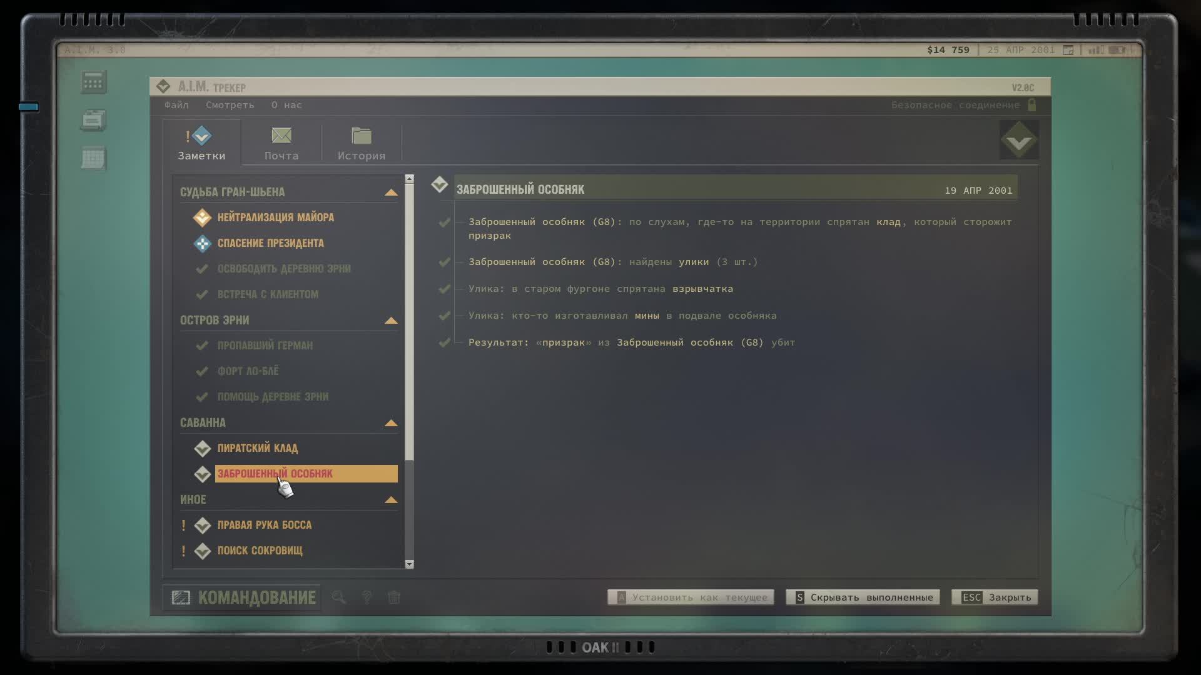Select the Нейтрализация майора quest
Screen dimensions: 1201x675
tap(276, 217)
